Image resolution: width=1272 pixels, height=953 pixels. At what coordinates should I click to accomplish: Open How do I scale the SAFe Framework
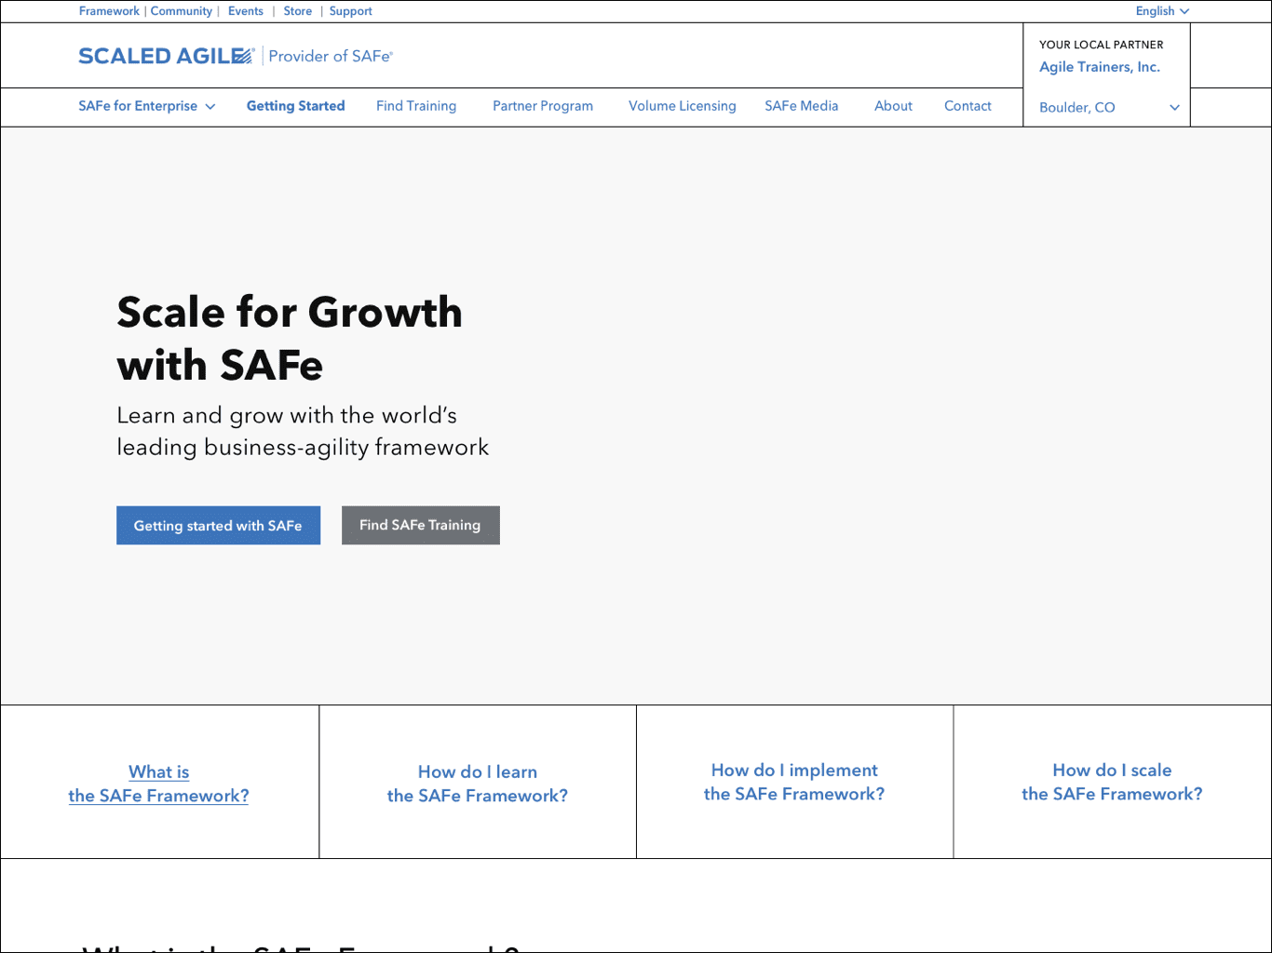click(x=1112, y=782)
